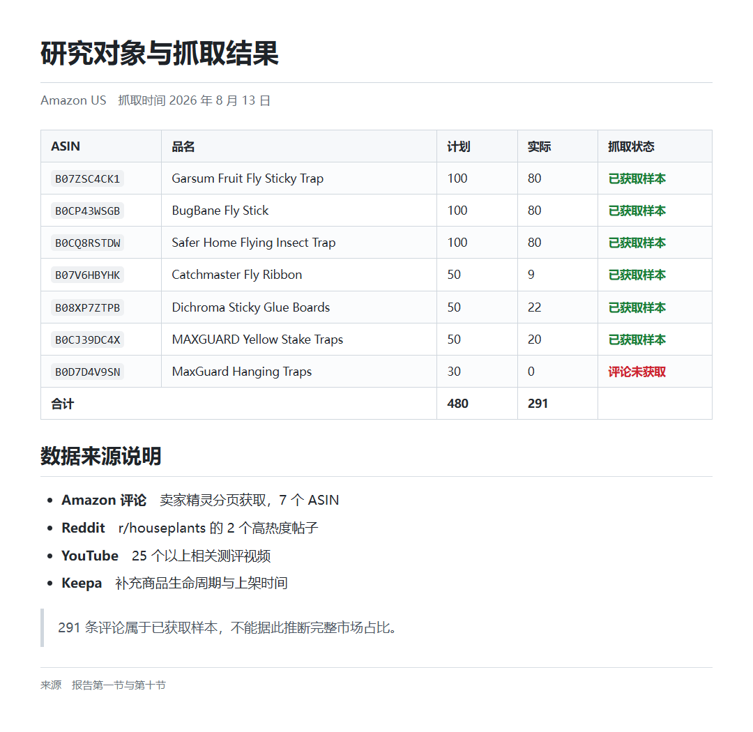753x732 pixels.
Task: Click the Keepa bullet item
Action: [x=175, y=583]
